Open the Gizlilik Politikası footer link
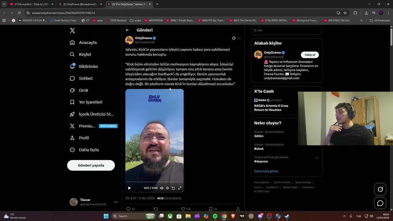The image size is (393, 221). (282, 182)
